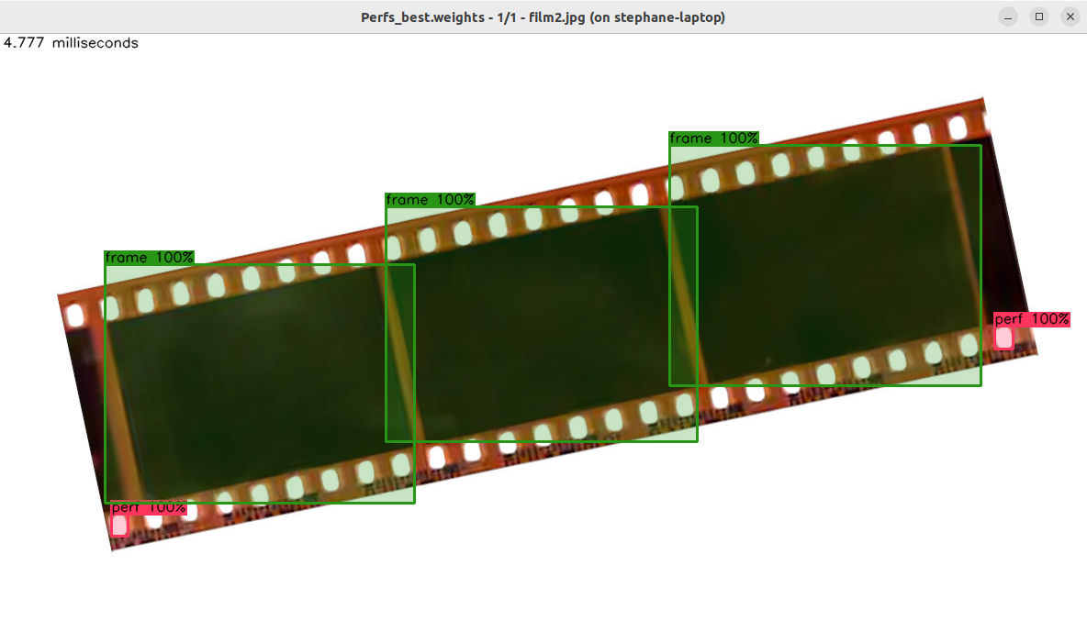Image resolution: width=1087 pixels, height=621 pixels.
Task: Click the top-left corner of leftmost green box
Action: pyautogui.click(x=106, y=265)
